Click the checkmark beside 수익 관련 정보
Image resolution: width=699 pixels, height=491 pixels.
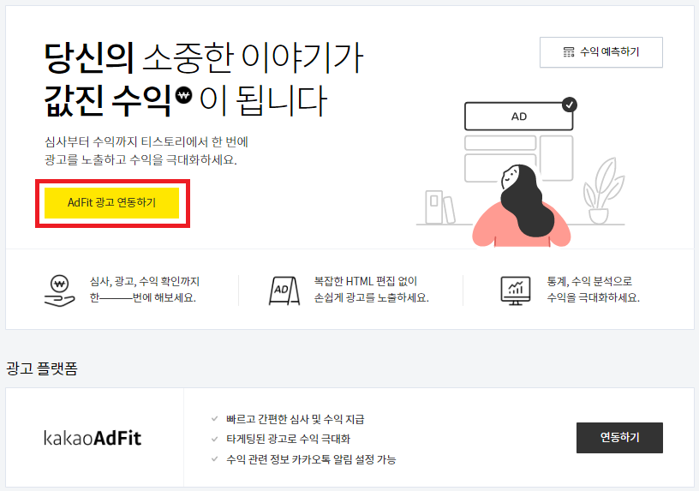pyautogui.click(x=214, y=458)
